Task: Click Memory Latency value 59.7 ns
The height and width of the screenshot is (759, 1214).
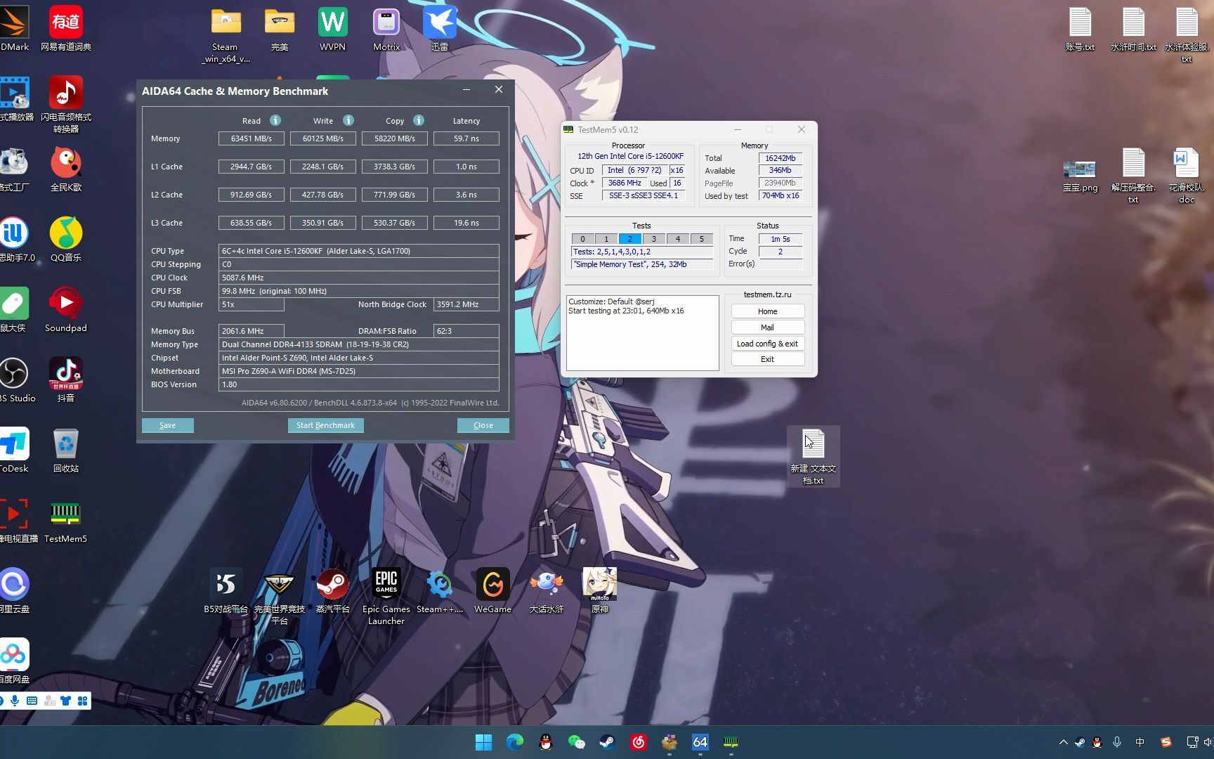Action: 466,138
